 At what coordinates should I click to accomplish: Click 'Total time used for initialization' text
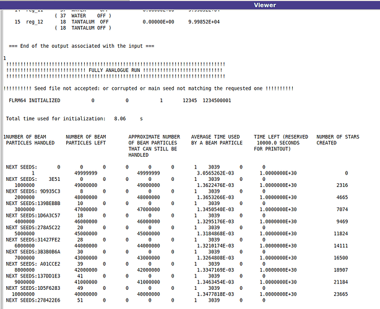pyautogui.click(x=56, y=119)
